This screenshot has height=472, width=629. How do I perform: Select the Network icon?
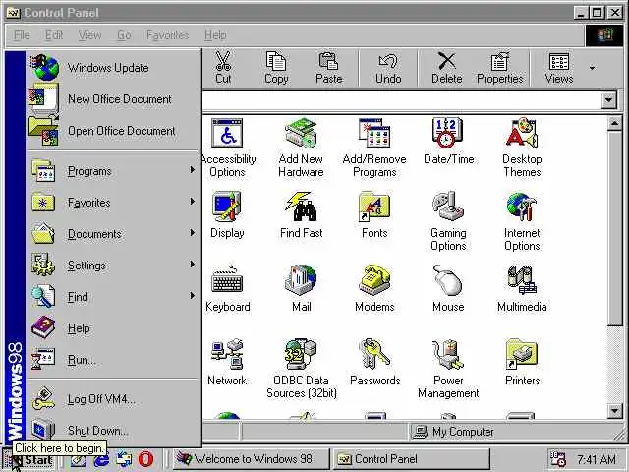tap(227, 362)
